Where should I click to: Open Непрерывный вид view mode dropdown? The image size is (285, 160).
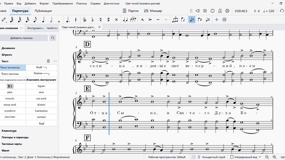[245, 157]
